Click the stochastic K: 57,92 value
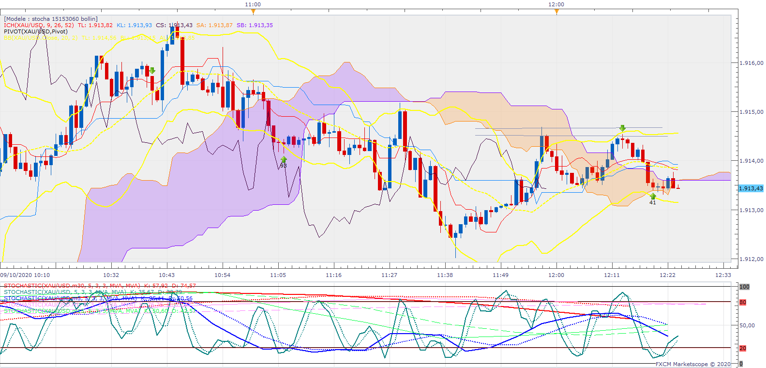The width and height of the screenshot is (766, 368). pos(156,286)
